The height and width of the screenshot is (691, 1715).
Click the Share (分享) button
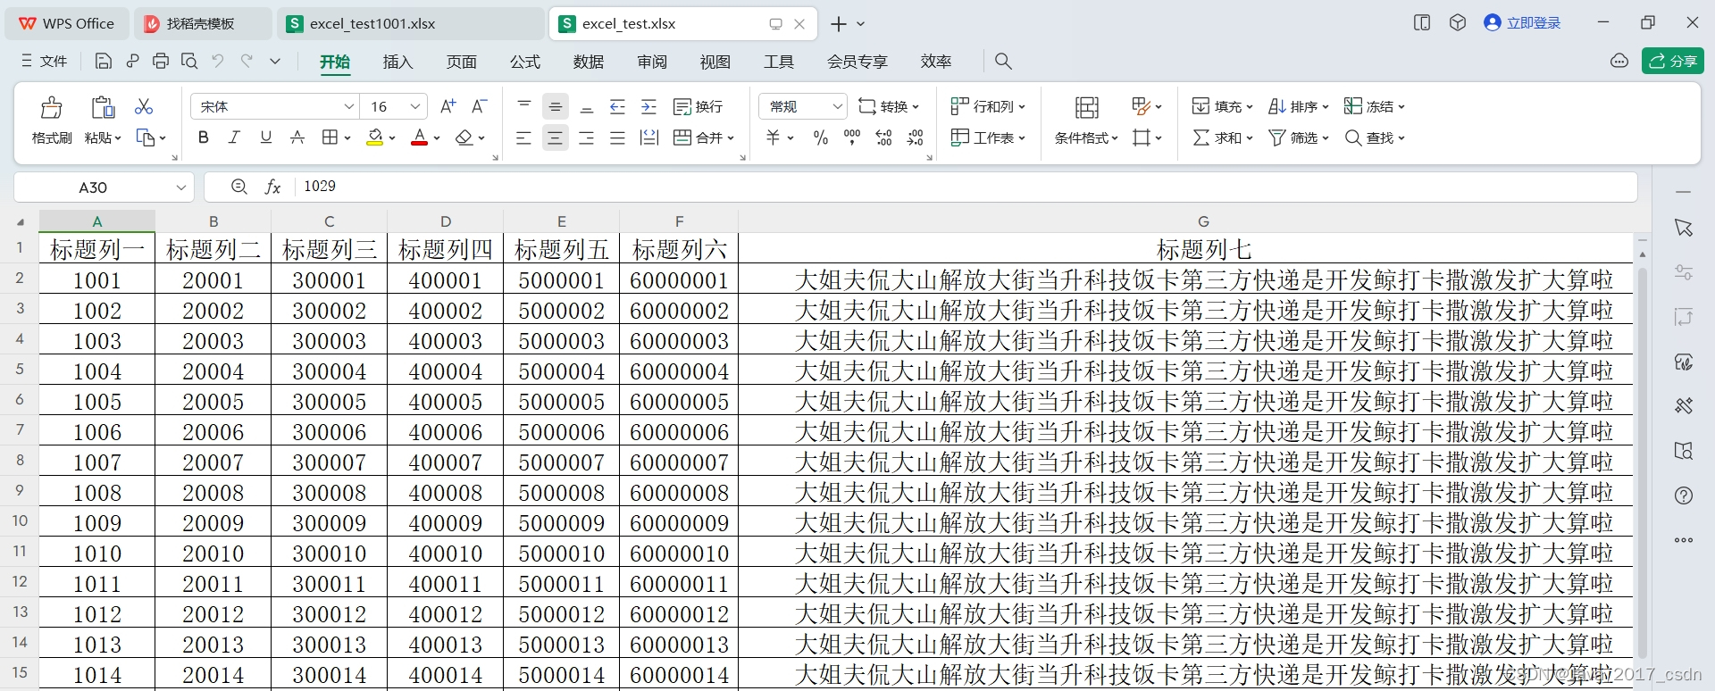1673,61
